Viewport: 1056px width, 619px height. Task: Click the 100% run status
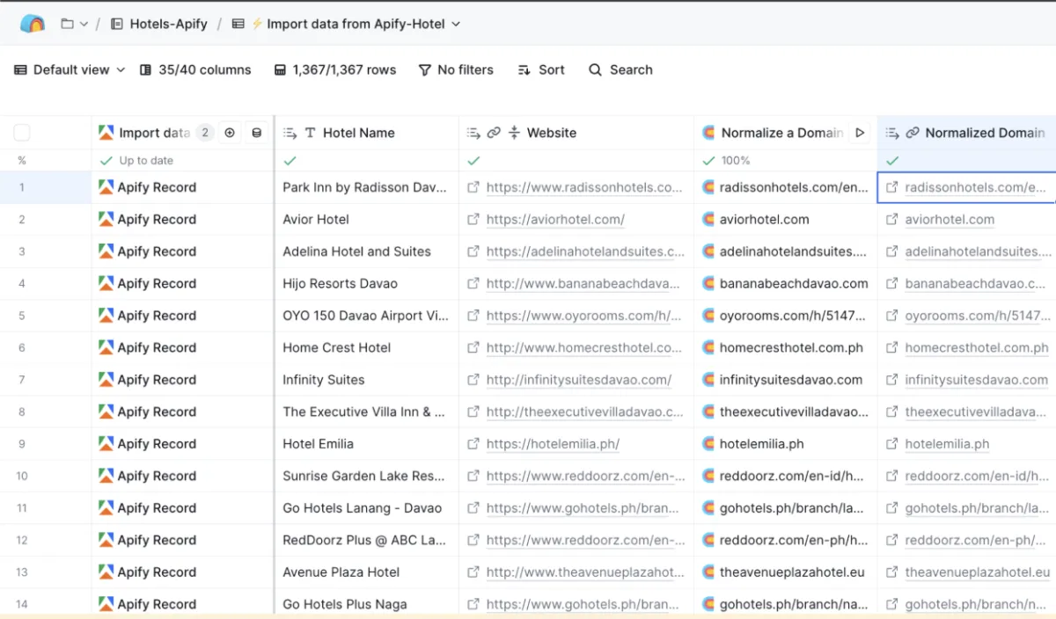(x=727, y=161)
